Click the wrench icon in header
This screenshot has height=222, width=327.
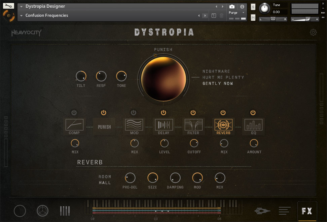click(x=9, y=6)
